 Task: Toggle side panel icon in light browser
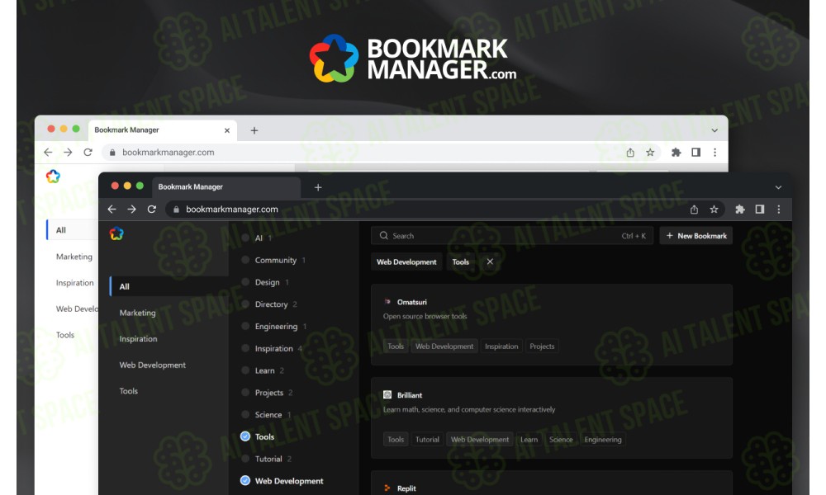tap(695, 153)
